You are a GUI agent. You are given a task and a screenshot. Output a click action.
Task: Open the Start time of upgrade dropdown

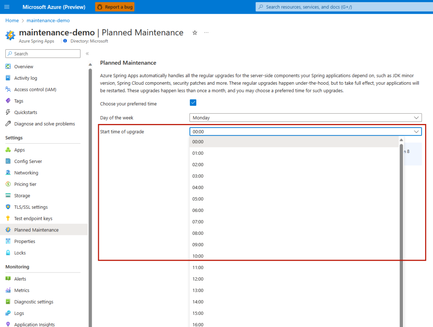[x=306, y=131]
